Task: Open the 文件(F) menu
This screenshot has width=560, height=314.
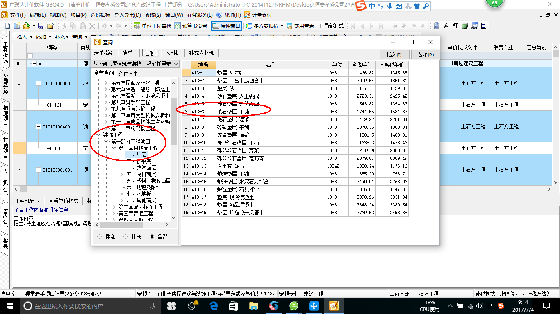Action: tap(18, 15)
